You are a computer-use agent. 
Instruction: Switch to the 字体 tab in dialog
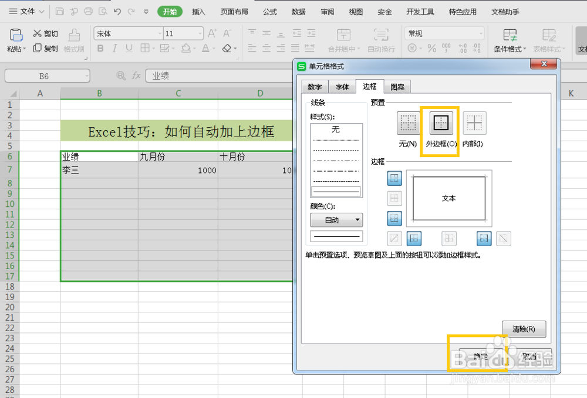point(342,87)
